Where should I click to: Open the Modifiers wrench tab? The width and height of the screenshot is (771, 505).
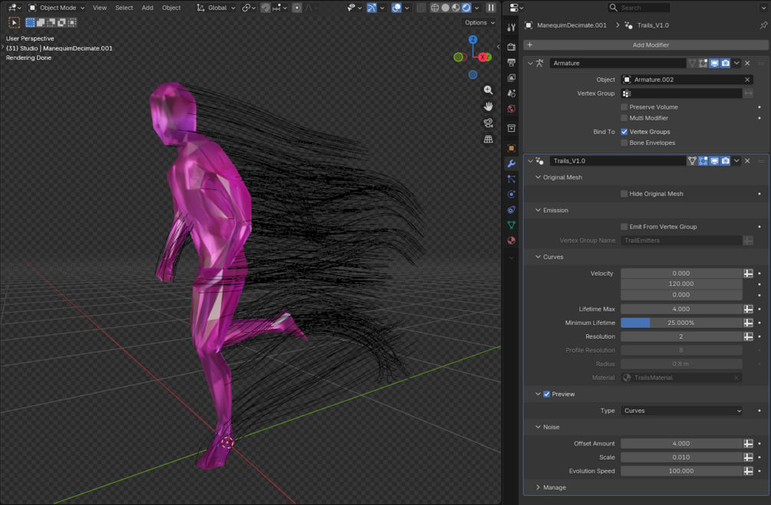tap(512, 163)
